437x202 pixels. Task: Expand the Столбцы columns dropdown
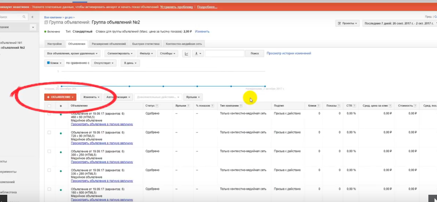(168, 53)
